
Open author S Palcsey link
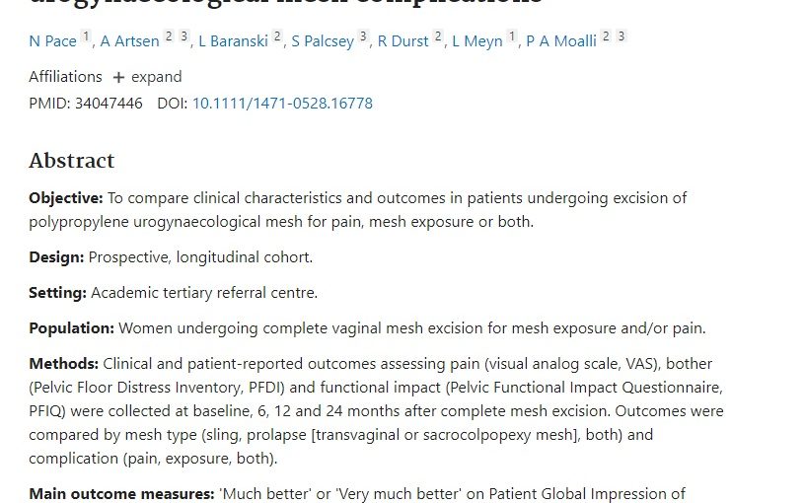[x=323, y=41]
